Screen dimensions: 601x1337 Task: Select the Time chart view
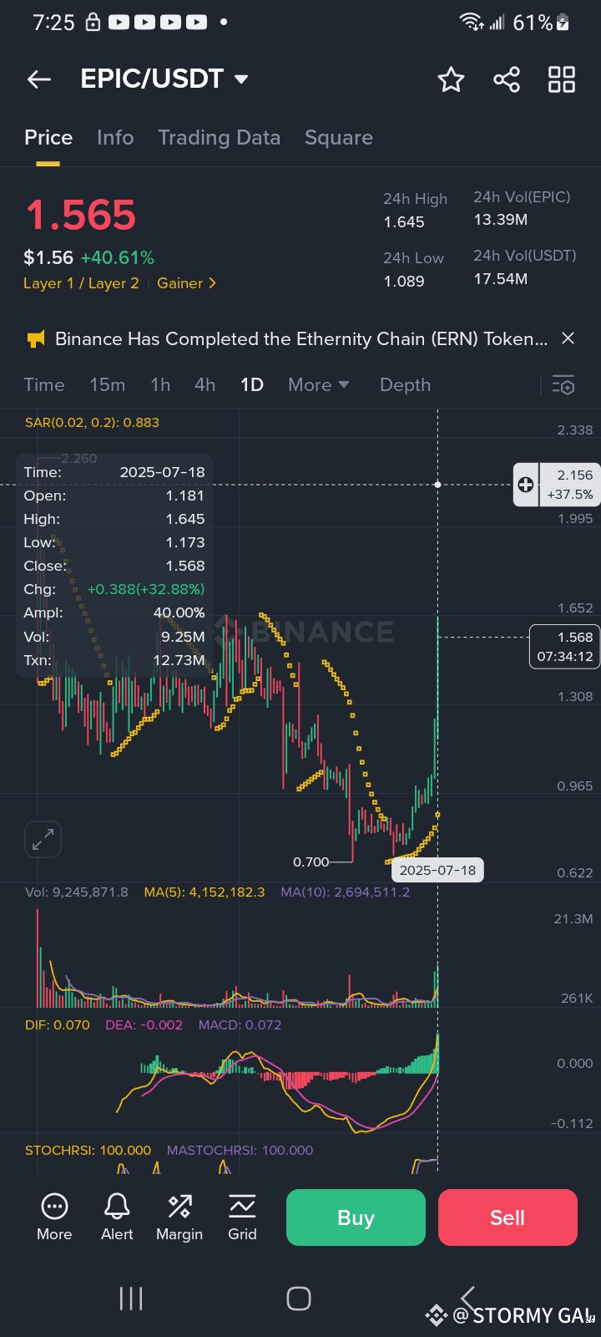[x=44, y=385]
